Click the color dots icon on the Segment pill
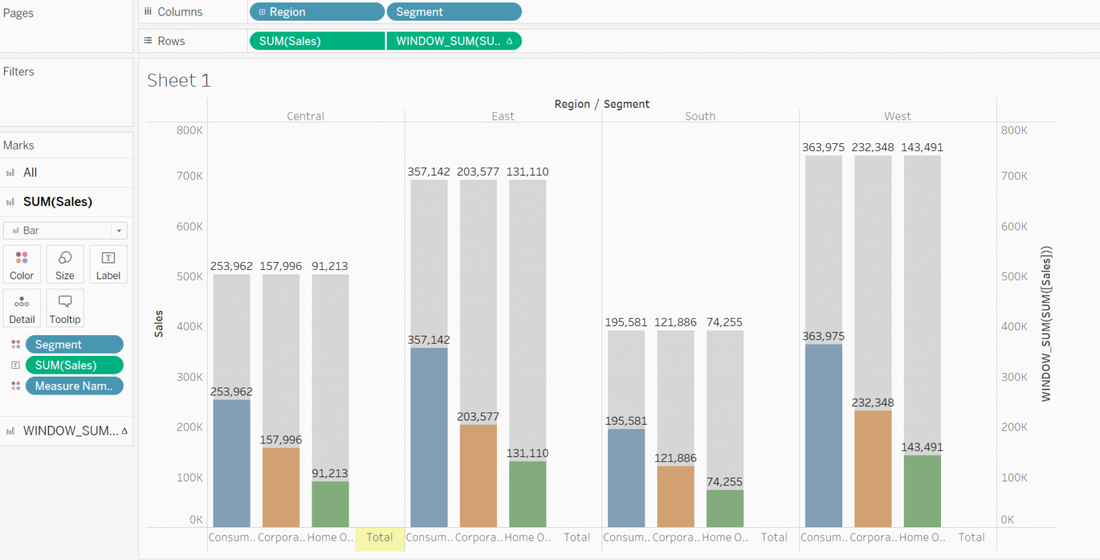The image size is (1100, 560). tap(16, 344)
